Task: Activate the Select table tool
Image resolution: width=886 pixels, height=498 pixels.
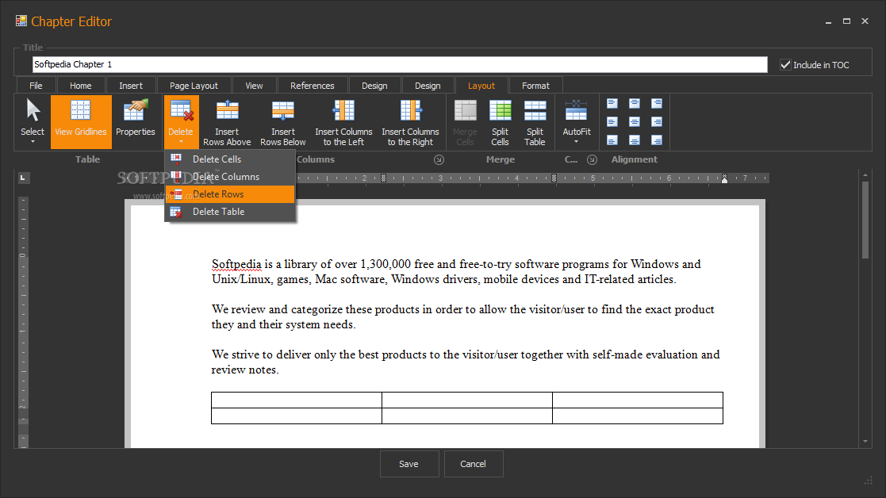Action: pos(33,121)
